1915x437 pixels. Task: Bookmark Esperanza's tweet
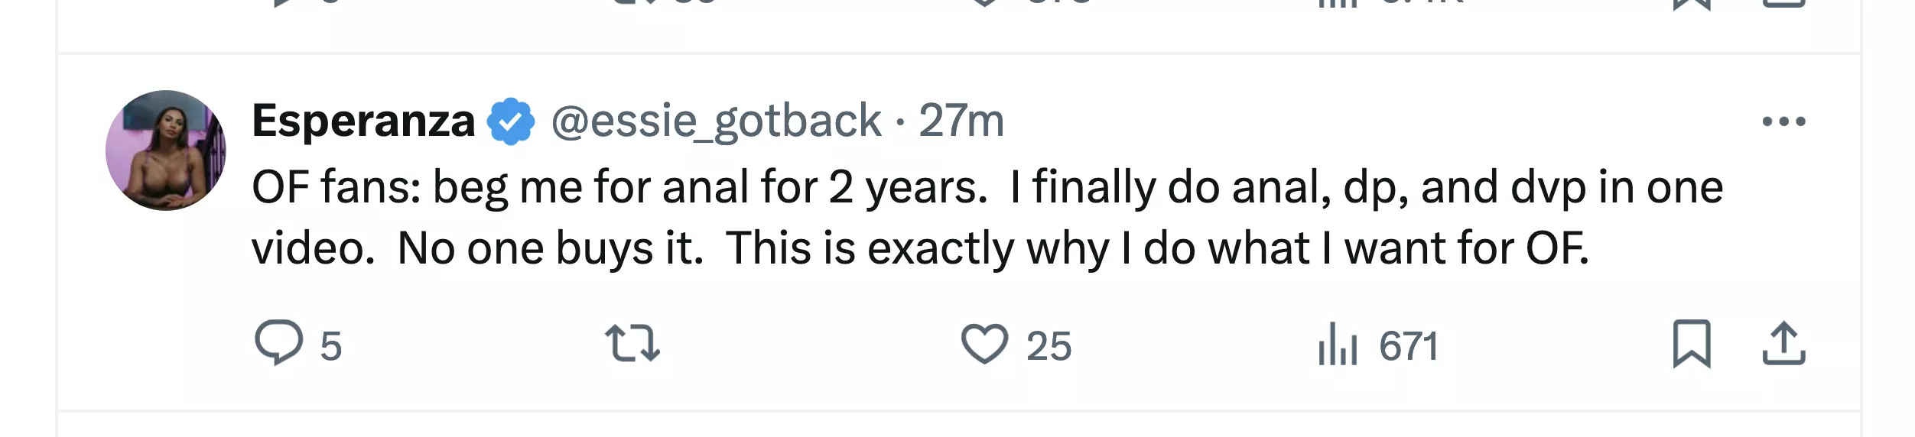tap(1691, 344)
